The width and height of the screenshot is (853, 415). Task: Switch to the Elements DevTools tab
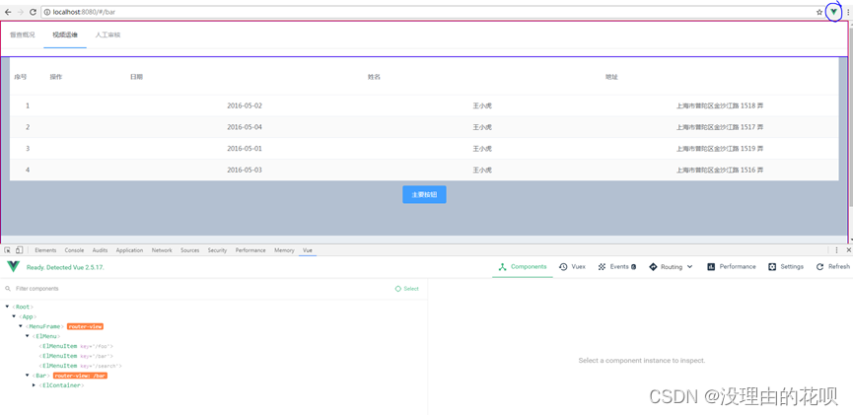coord(45,250)
